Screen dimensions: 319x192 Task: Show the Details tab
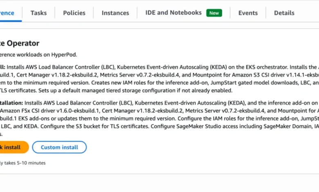pyautogui.click(x=284, y=13)
